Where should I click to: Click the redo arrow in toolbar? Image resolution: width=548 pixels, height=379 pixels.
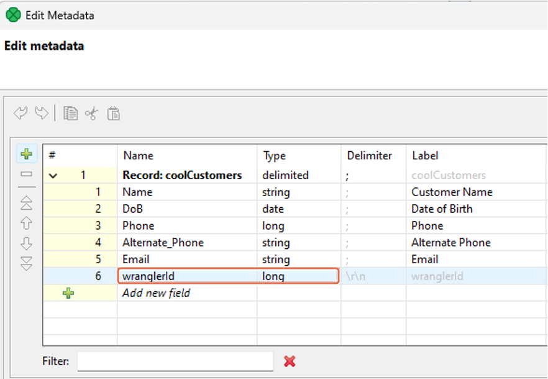[x=41, y=113]
